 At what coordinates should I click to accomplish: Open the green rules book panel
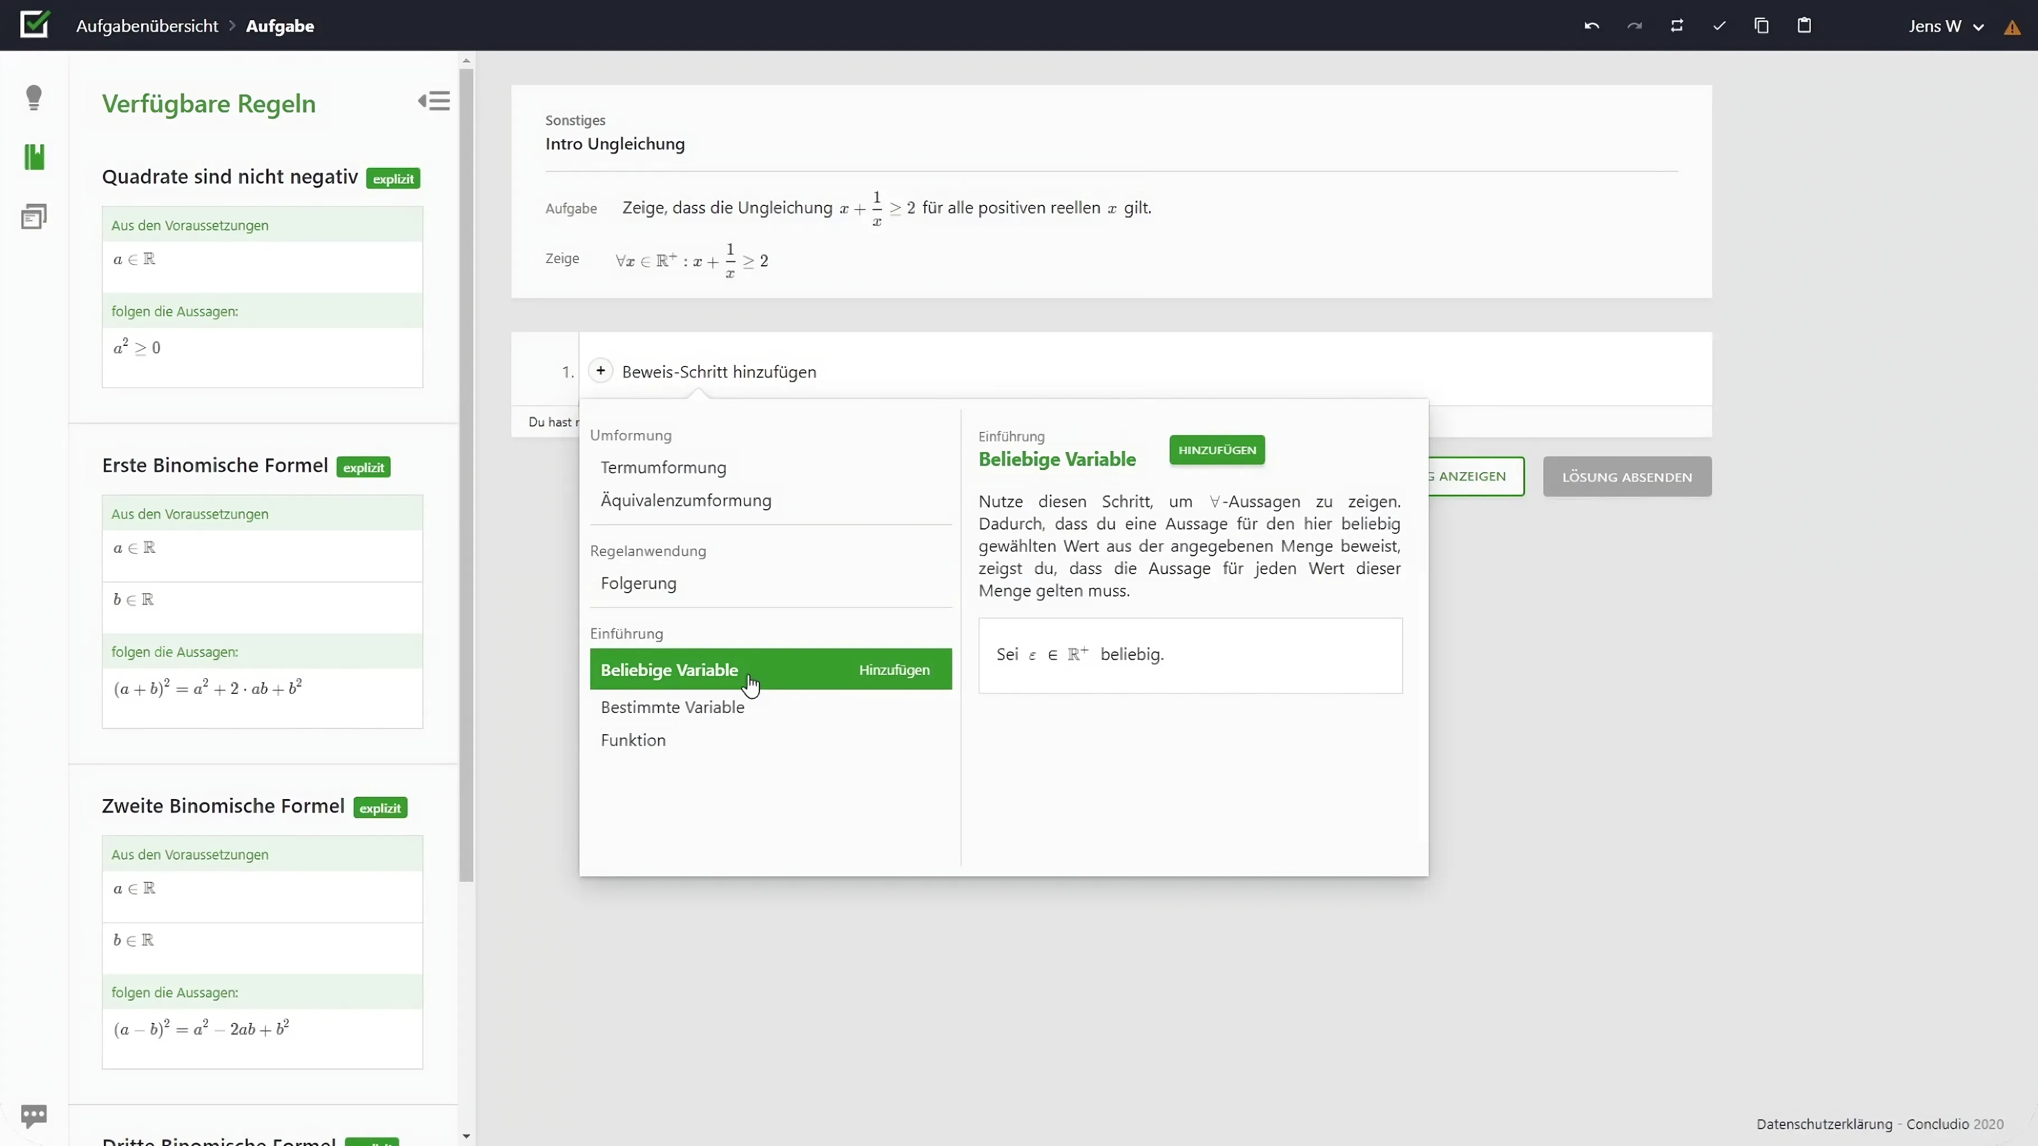click(34, 157)
